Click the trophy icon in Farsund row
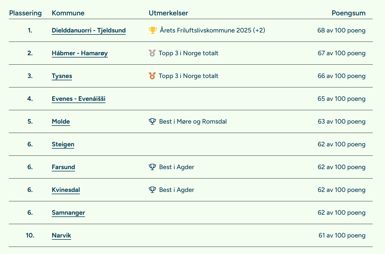 coord(152,167)
